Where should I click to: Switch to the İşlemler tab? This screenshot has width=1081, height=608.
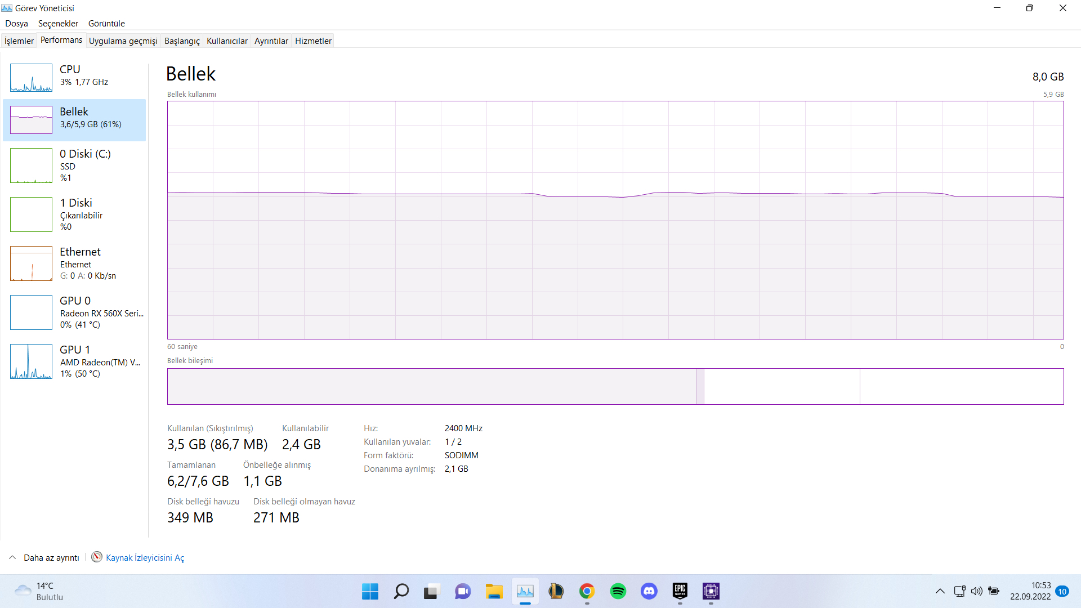19,41
